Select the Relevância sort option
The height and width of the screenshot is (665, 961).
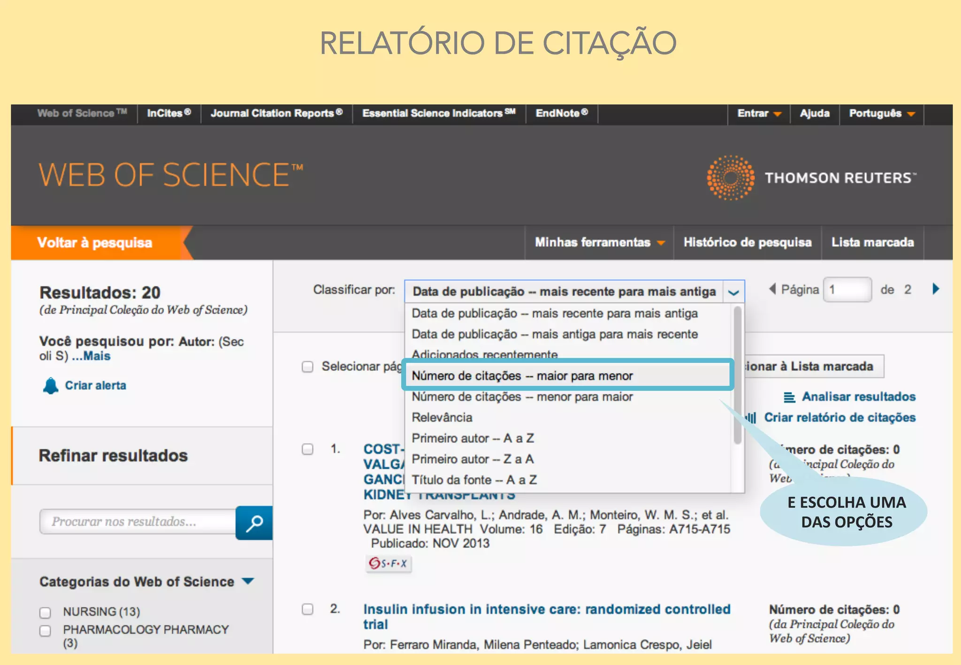click(x=442, y=417)
